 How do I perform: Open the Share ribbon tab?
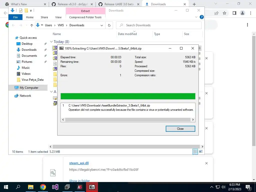pos(44,17)
